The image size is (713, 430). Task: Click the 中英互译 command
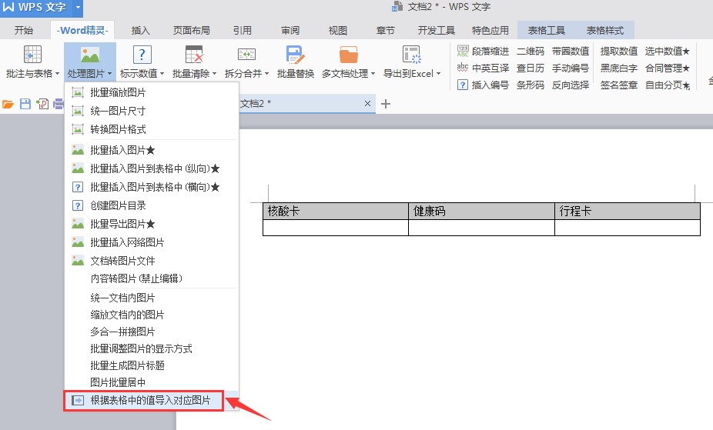click(483, 68)
